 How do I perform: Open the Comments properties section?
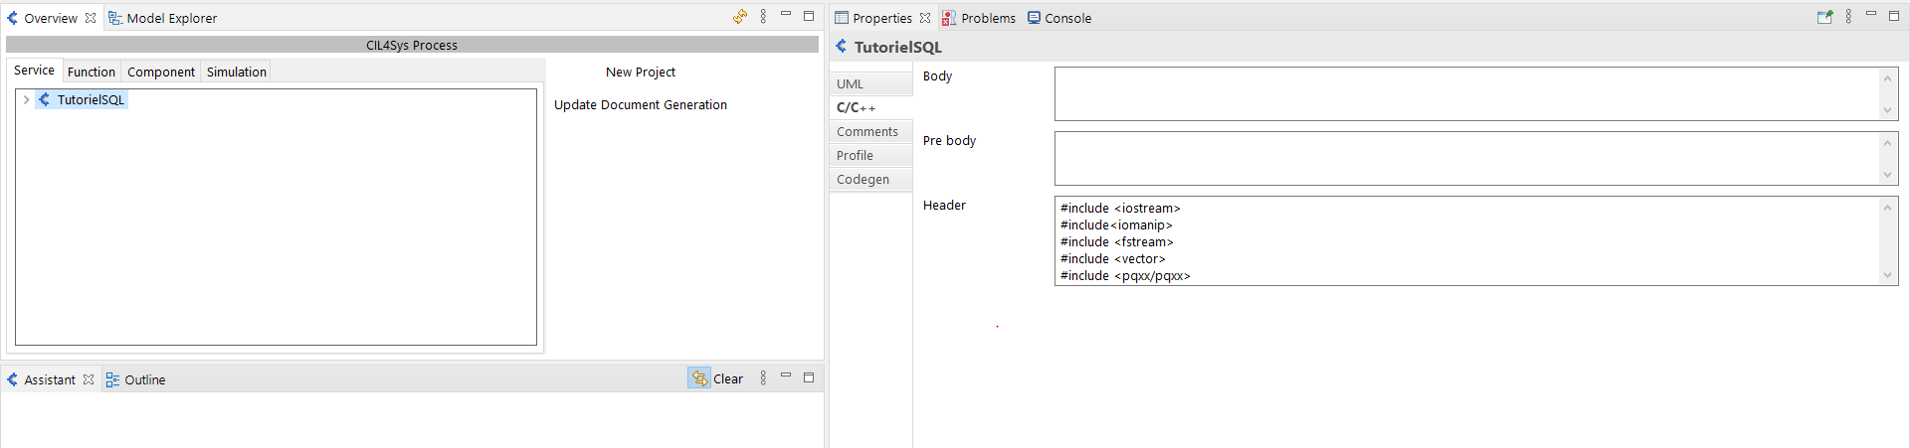(x=870, y=132)
